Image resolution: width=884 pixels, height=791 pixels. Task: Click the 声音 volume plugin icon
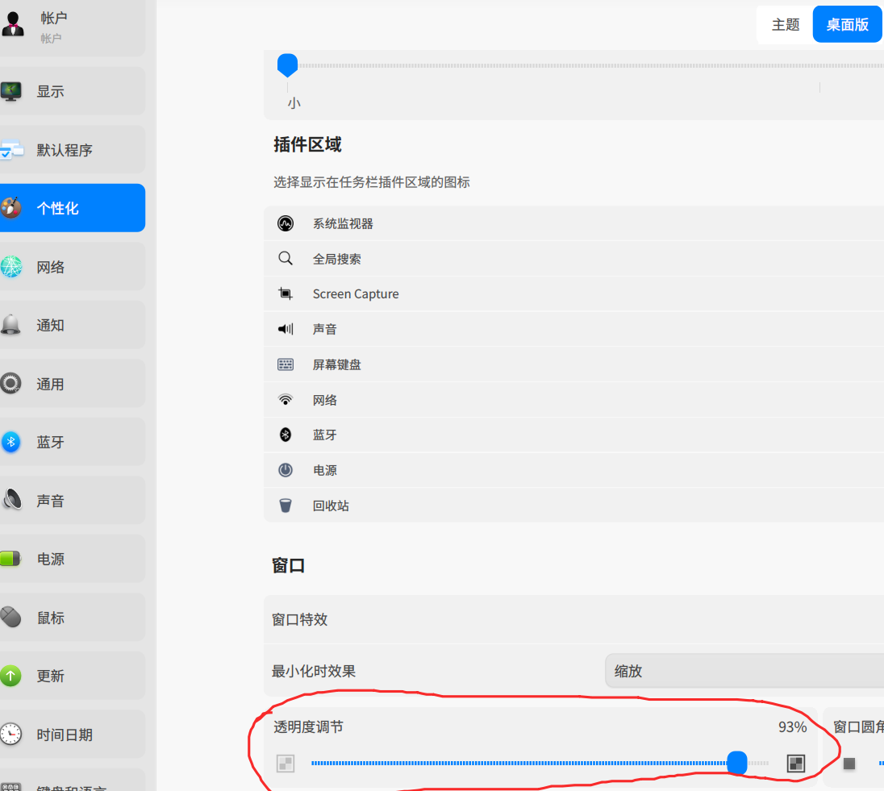click(286, 329)
